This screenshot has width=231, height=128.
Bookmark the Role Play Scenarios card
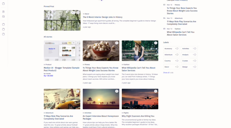78,91
